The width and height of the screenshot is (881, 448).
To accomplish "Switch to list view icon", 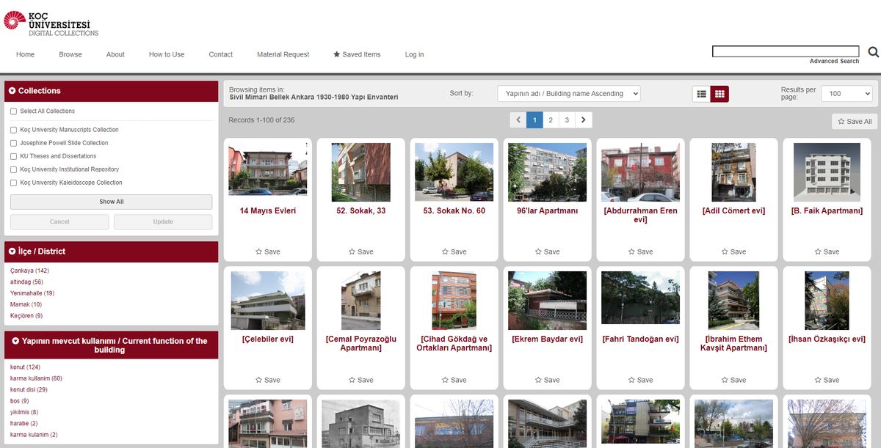I will (701, 94).
